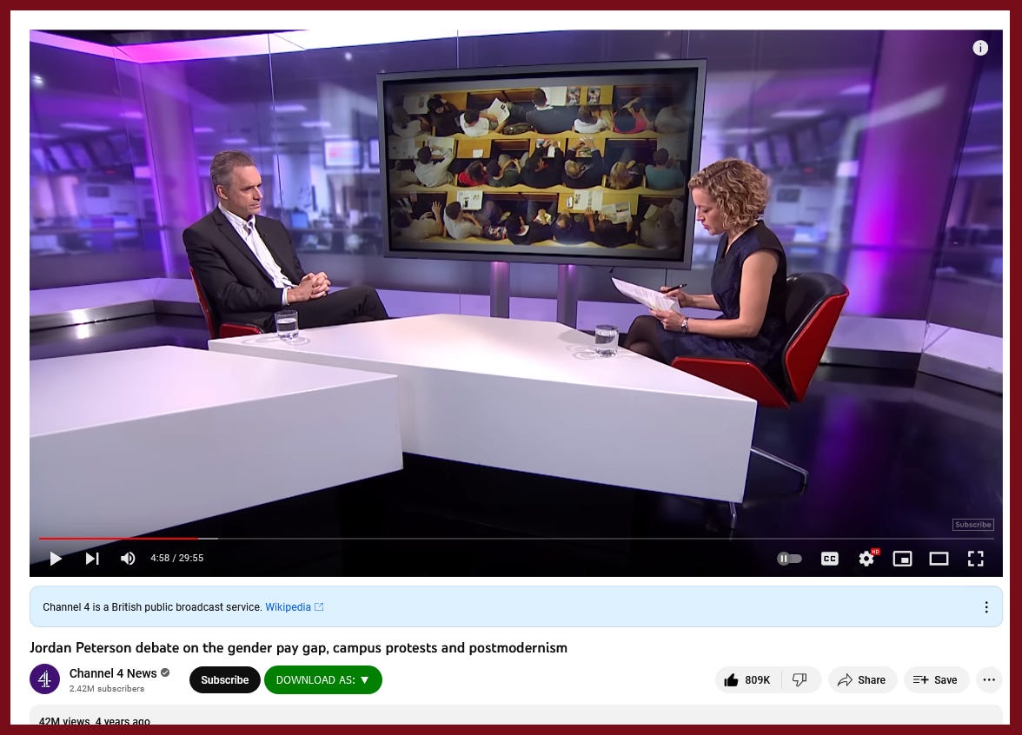
Task: Like the video
Action: click(747, 679)
